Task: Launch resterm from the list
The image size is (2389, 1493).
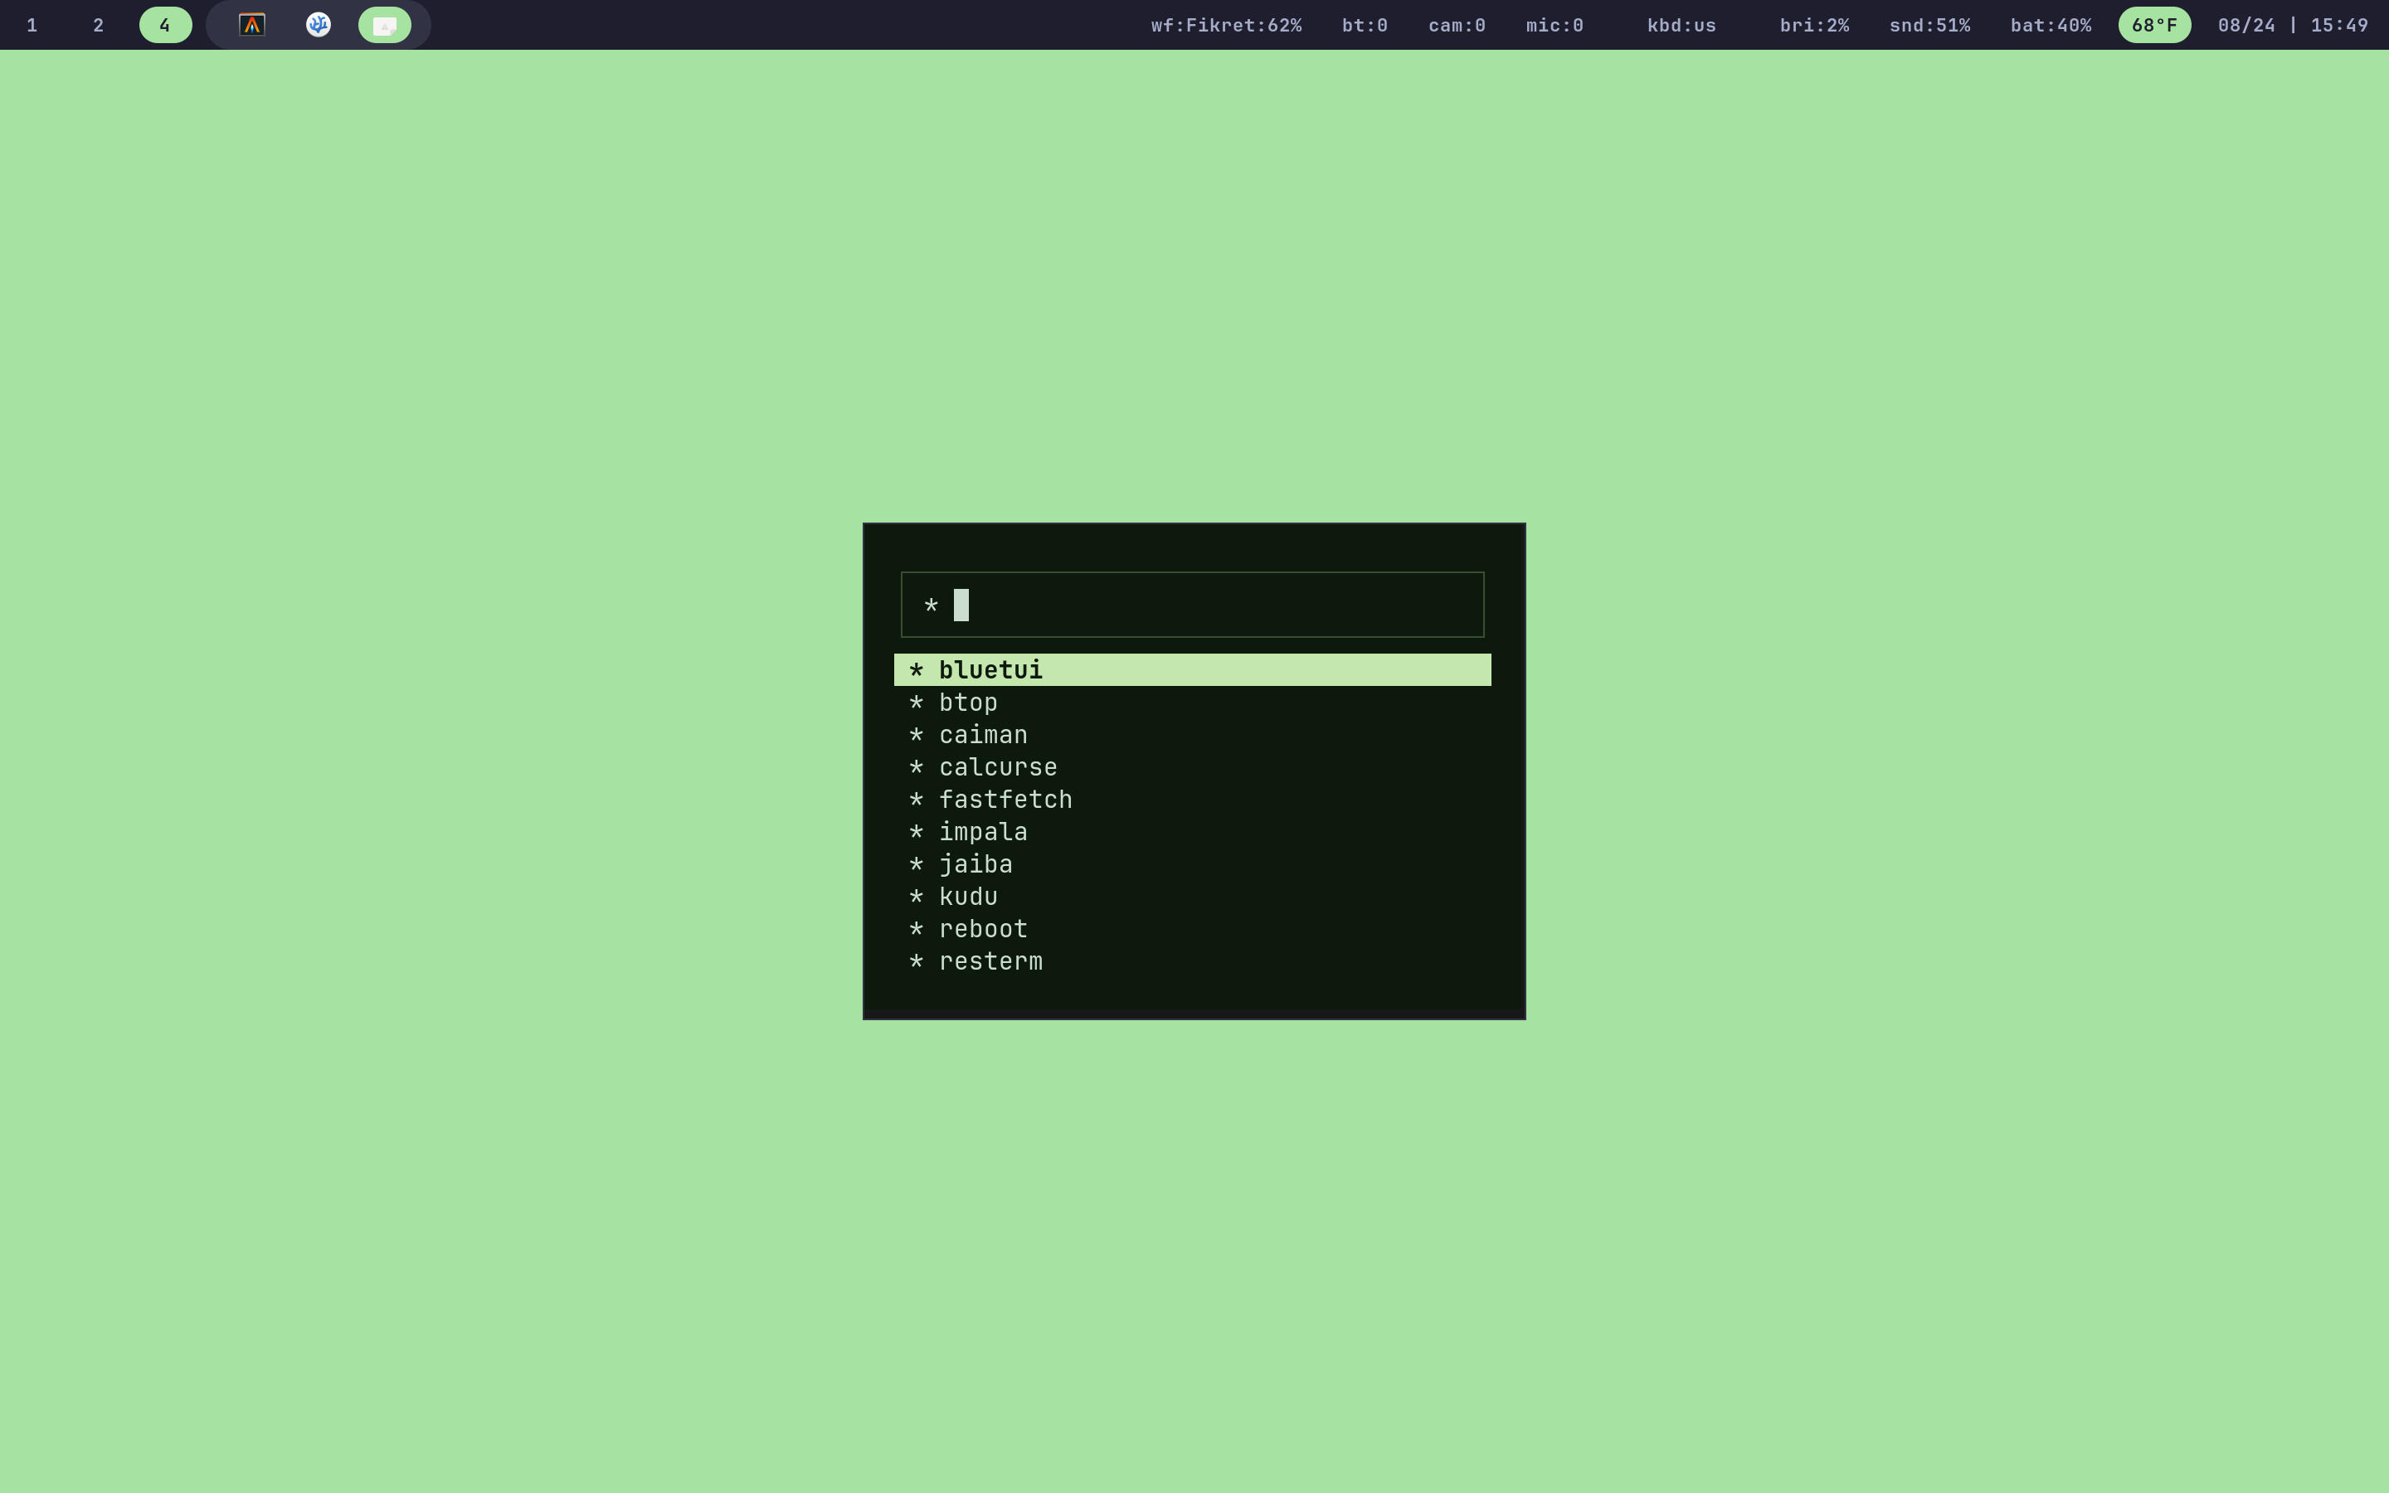Action: [x=1191, y=960]
